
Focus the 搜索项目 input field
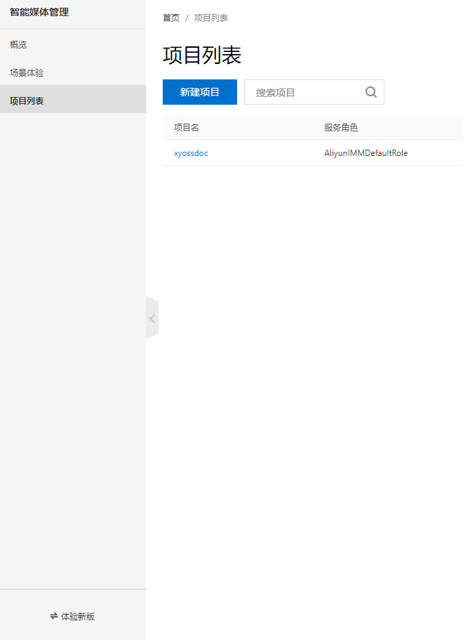pyautogui.click(x=314, y=92)
